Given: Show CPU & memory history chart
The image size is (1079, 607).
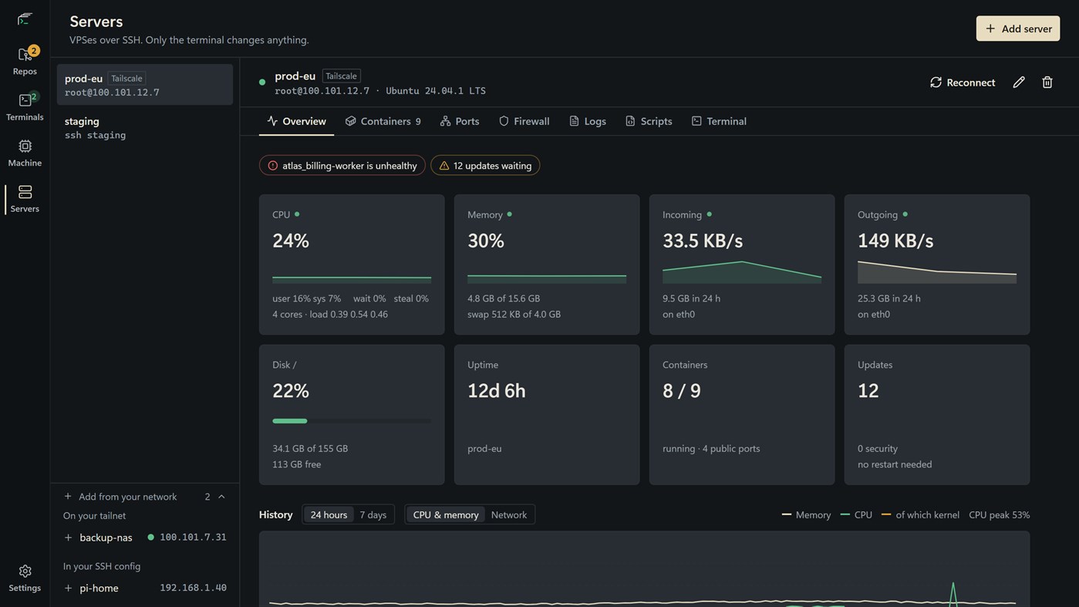Looking at the screenshot, I should 446,514.
